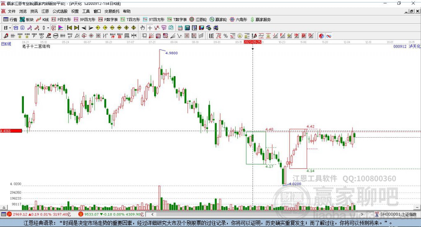Screen dimensions: 421x227
Task: Click the 4.9800 high price label
Action: pyautogui.click(x=171, y=53)
